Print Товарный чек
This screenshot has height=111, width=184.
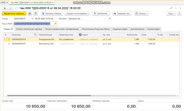(x=122, y=13)
